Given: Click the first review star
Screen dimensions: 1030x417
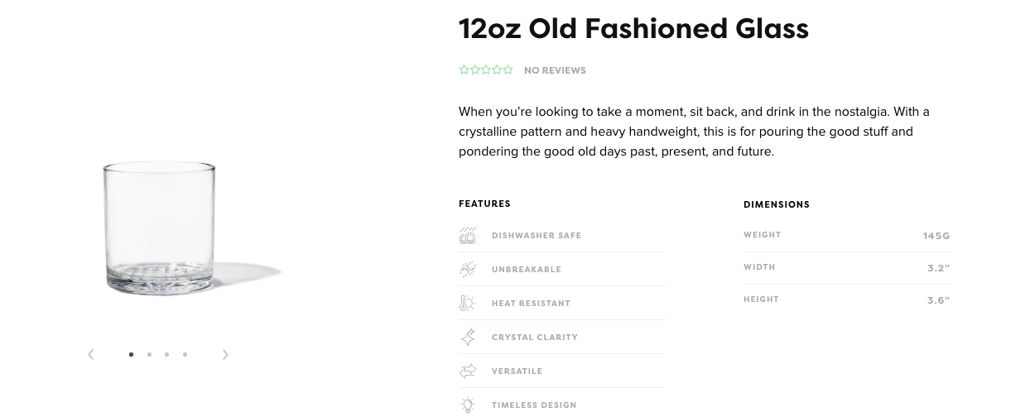Looking at the screenshot, I should [x=464, y=70].
